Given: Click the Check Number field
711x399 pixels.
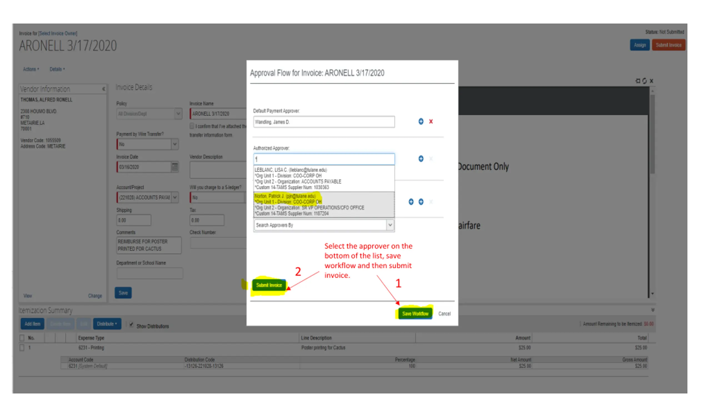Looking at the screenshot, I should [x=218, y=243].
